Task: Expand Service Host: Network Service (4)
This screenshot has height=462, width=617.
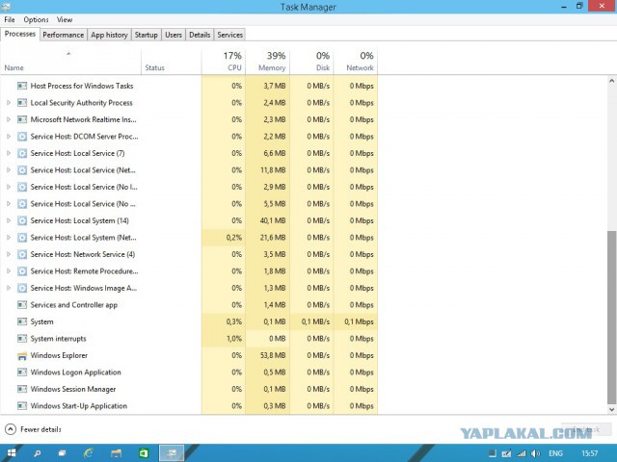Action: 9,254
